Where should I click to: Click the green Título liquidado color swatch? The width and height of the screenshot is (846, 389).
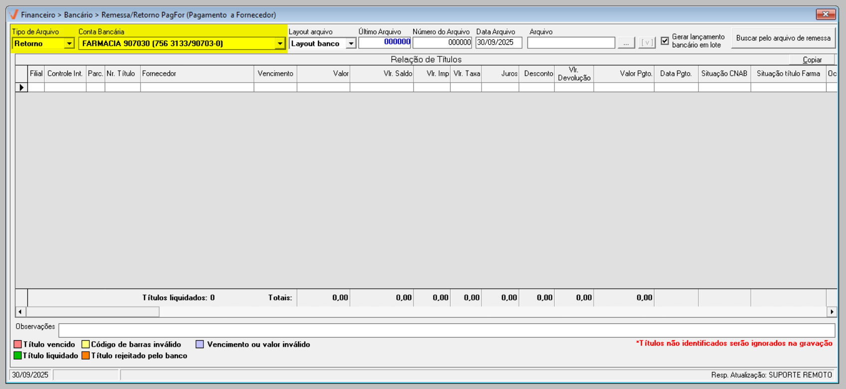click(x=18, y=356)
